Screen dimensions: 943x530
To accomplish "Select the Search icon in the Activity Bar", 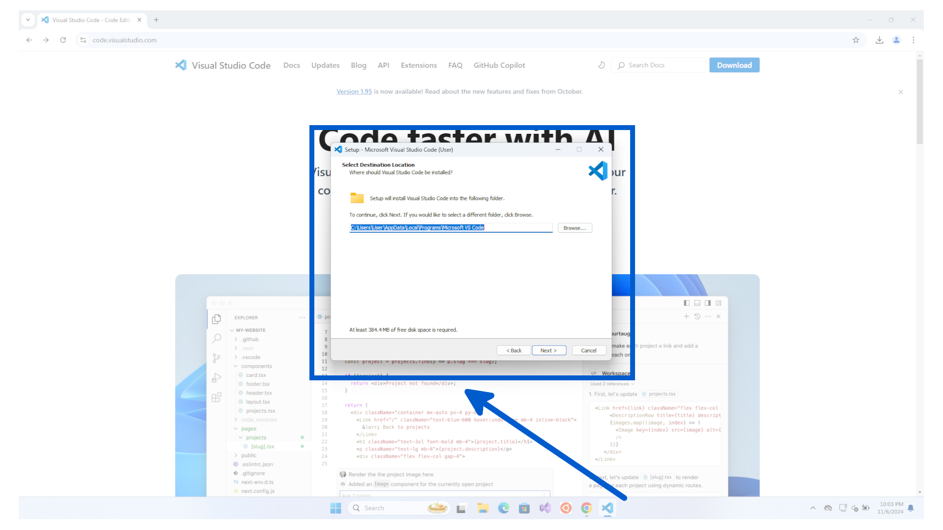I will [x=217, y=338].
